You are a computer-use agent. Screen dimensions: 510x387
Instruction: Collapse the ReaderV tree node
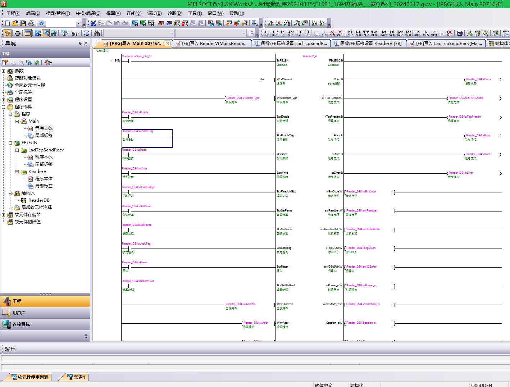pos(17,172)
